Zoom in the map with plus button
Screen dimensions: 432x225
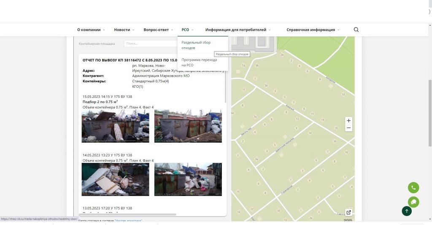coord(348,121)
